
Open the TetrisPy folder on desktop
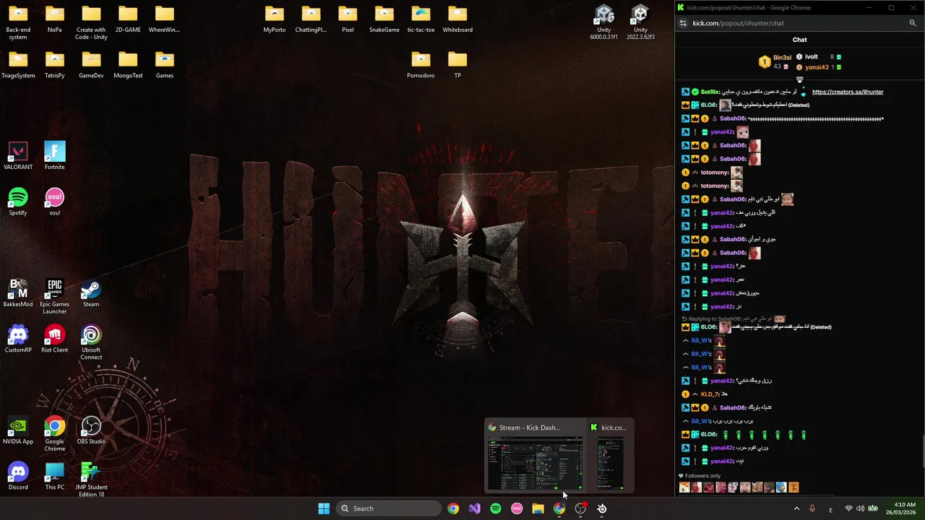tap(54, 64)
